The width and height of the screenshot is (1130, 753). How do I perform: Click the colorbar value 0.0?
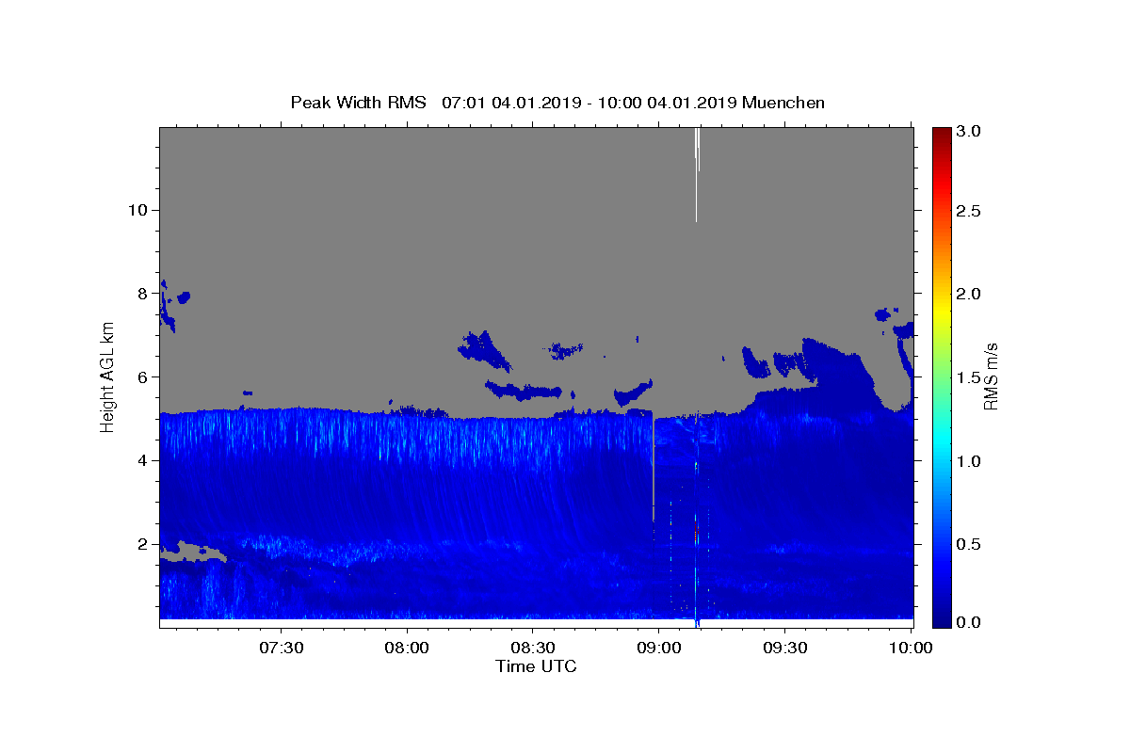pos(969,622)
